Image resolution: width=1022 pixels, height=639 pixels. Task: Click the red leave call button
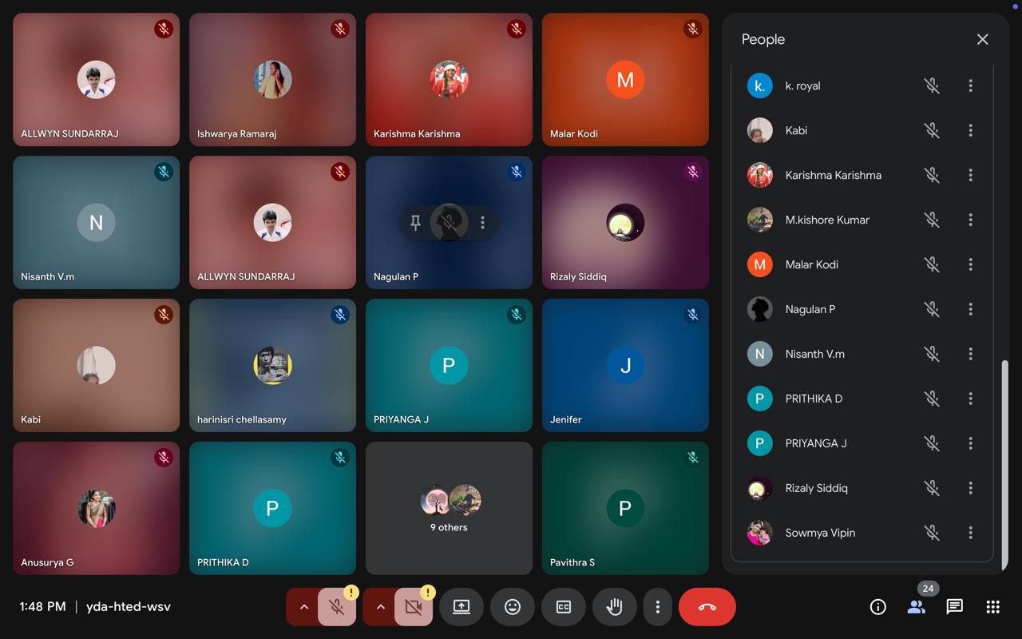[707, 607]
